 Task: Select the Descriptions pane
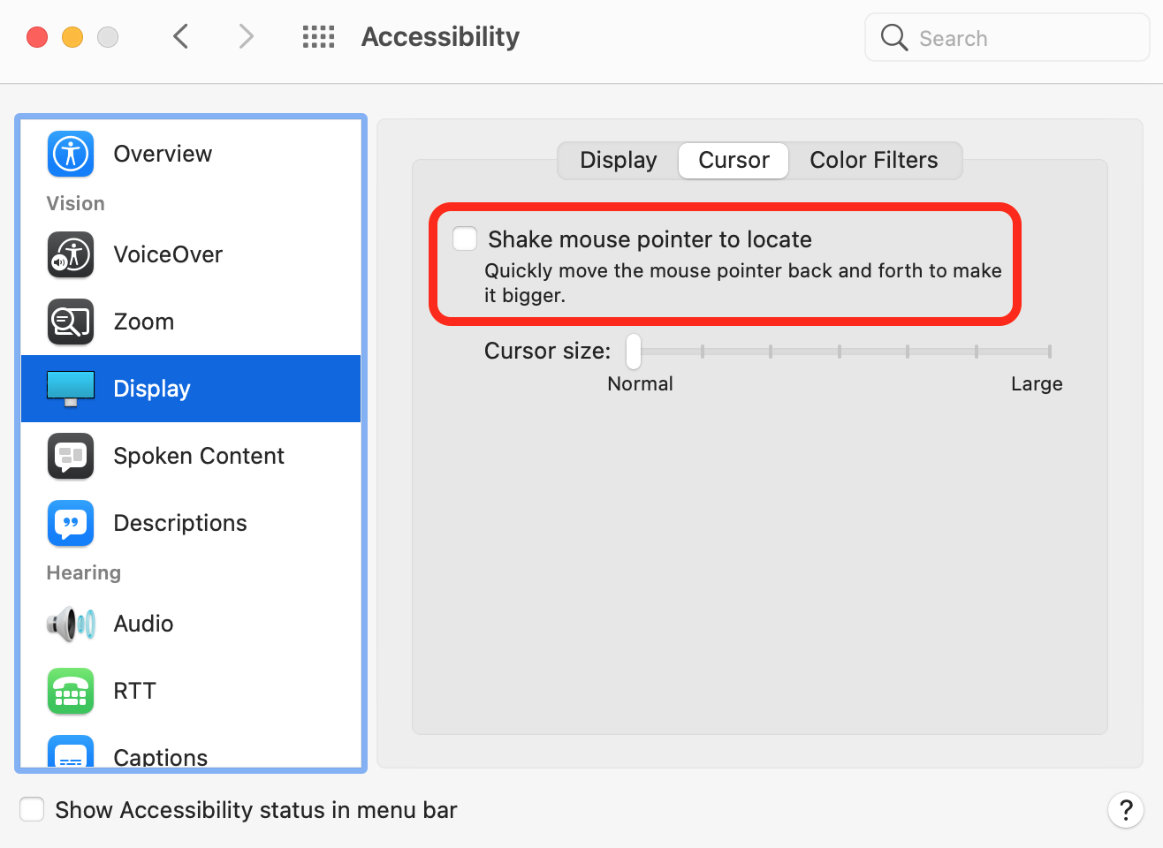click(179, 523)
